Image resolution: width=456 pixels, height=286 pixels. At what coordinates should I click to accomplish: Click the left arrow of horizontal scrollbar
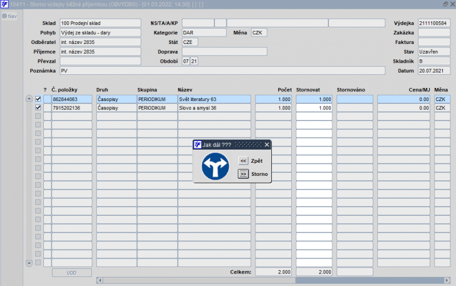click(100, 280)
